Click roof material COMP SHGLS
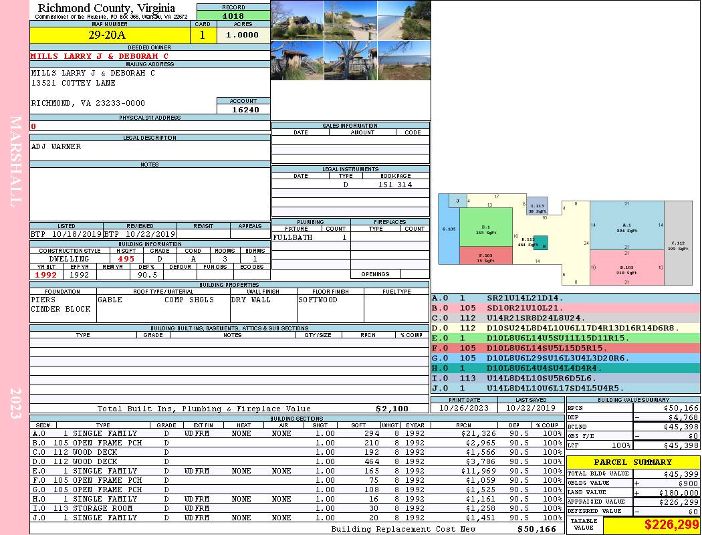 189,300
